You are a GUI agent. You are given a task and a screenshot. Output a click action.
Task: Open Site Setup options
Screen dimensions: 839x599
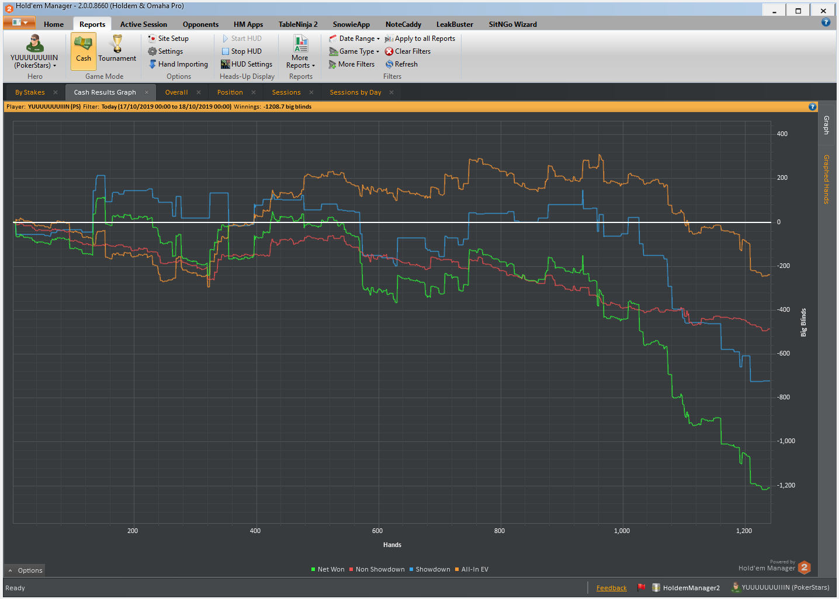coord(168,39)
